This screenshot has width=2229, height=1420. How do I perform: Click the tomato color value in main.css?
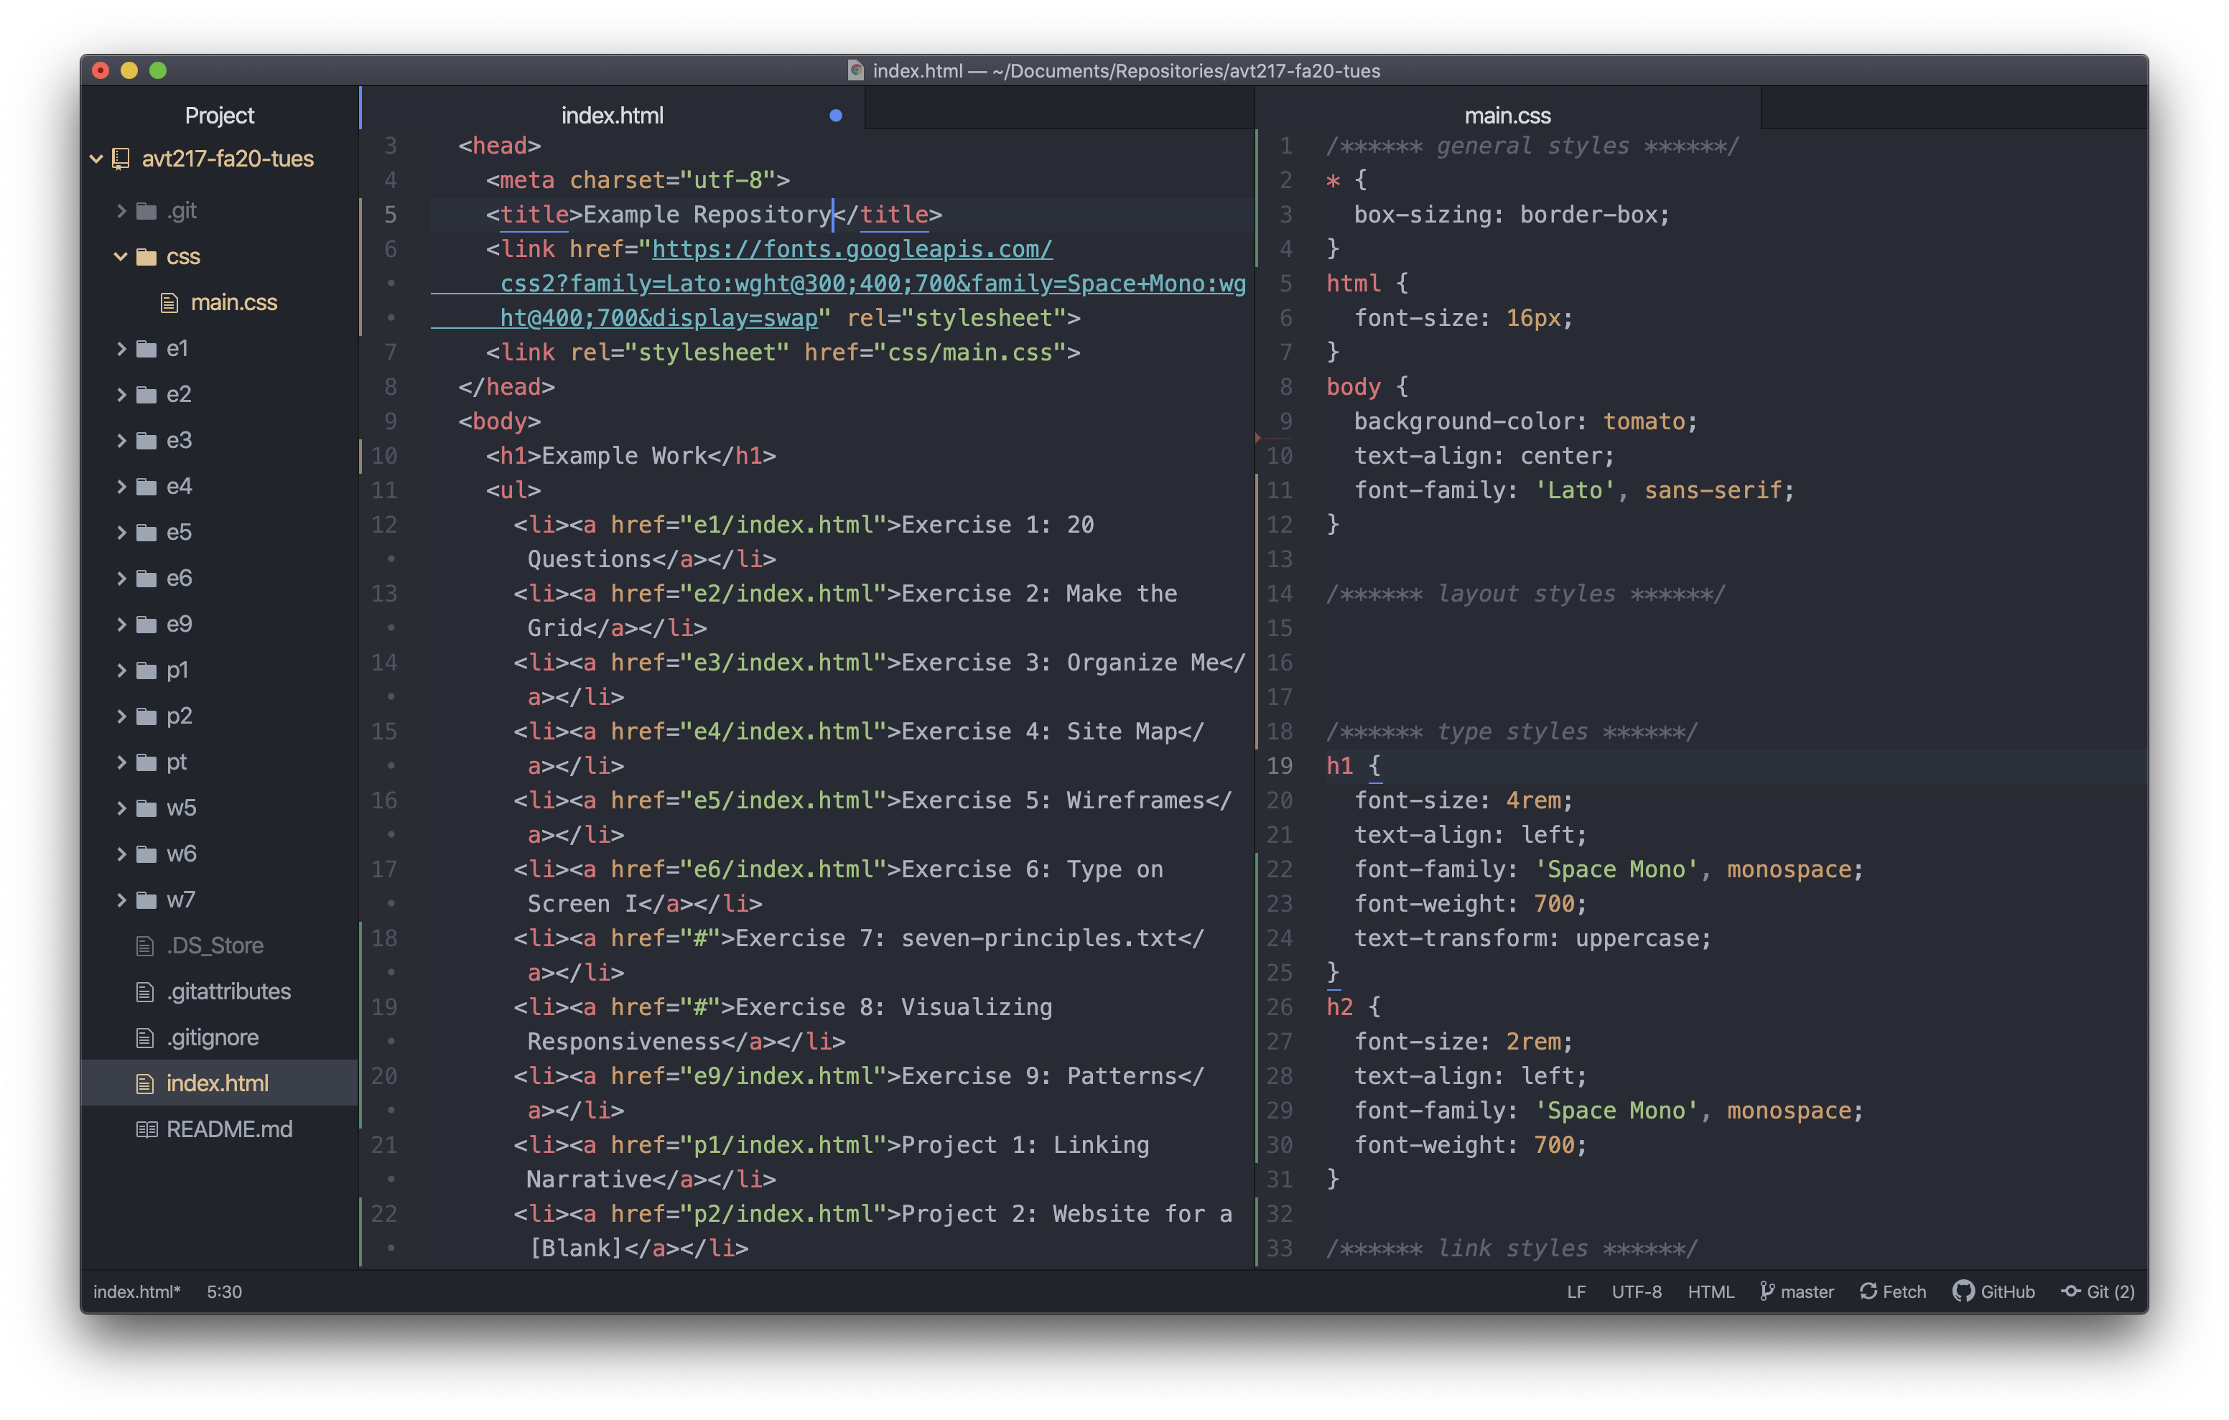1644,422
